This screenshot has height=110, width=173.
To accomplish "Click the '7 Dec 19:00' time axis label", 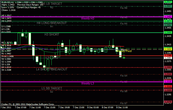I will click(x=64, y=108).
